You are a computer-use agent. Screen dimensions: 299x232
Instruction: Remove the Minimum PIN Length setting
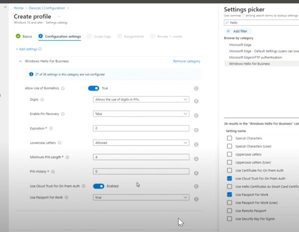(x=196, y=159)
